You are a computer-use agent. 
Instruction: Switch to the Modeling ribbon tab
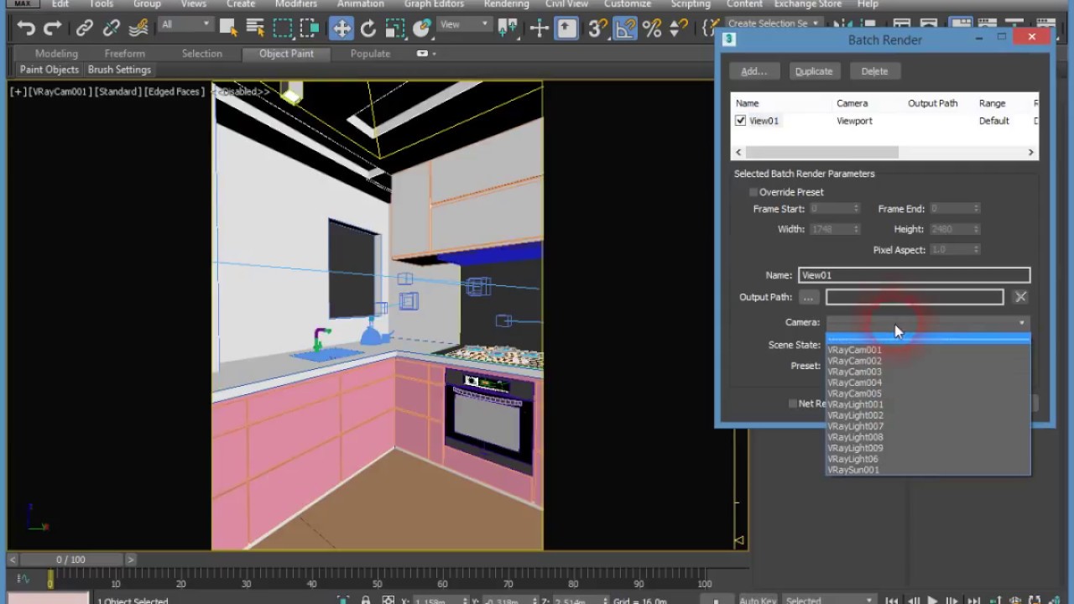[x=56, y=54]
